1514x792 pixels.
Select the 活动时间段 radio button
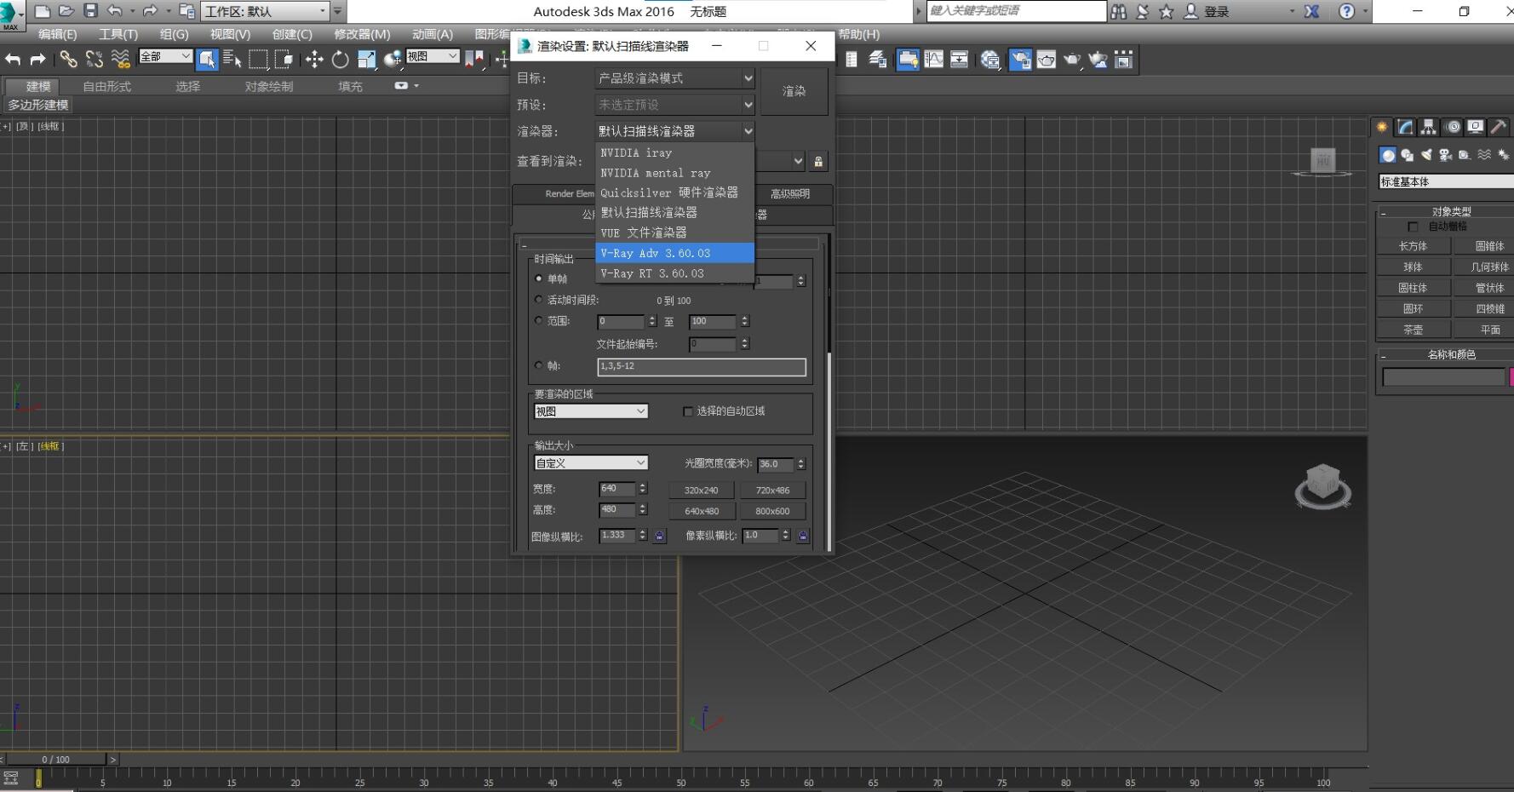pos(538,300)
